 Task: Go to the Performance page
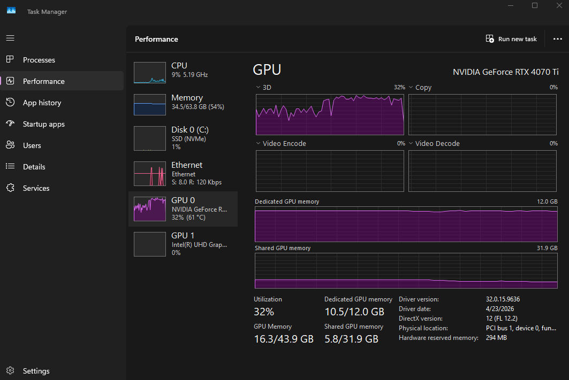coord(62,81)
